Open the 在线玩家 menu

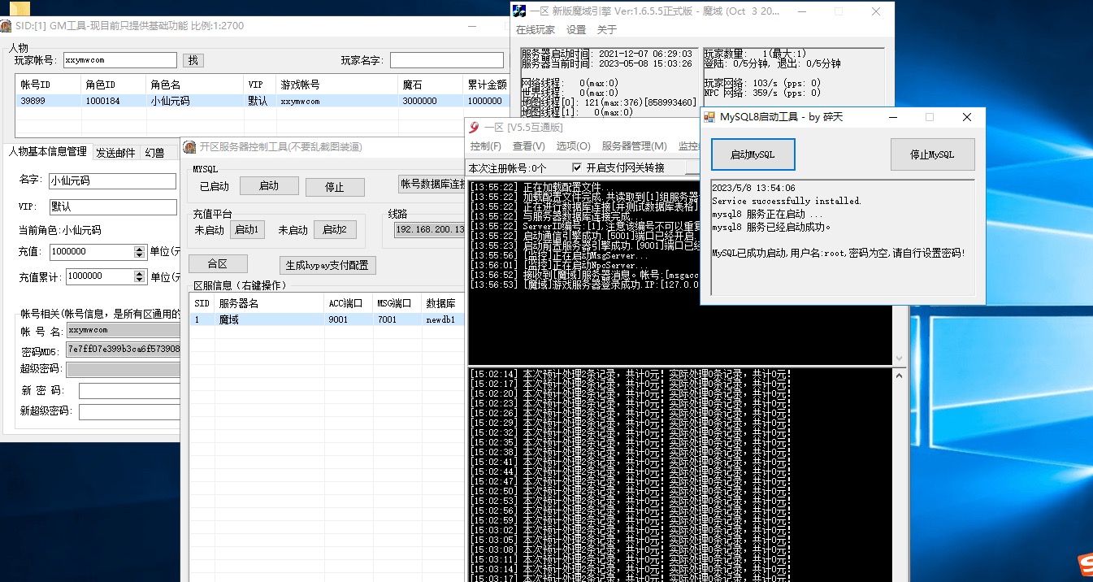point(536,30)
